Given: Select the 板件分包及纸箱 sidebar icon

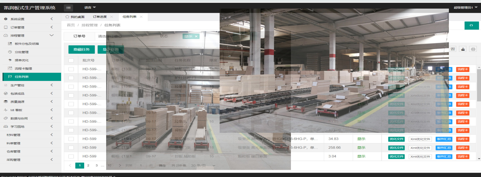Looking at the screenshot, I should 10,44.
